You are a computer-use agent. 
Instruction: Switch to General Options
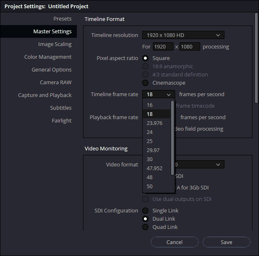[x=51, y=70]
